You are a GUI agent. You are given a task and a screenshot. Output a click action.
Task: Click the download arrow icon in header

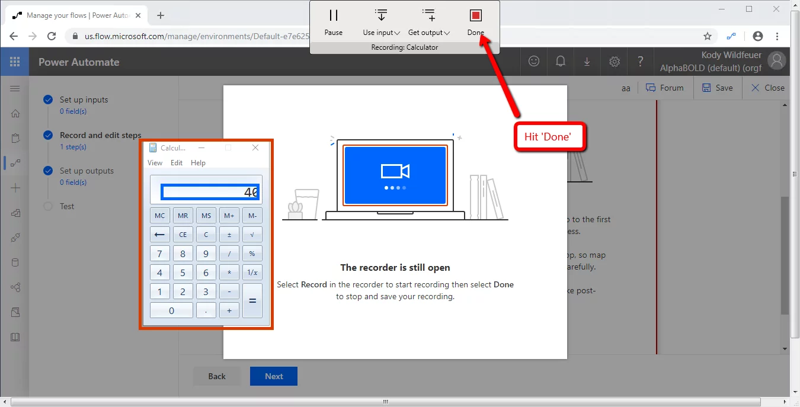(587, 61)
